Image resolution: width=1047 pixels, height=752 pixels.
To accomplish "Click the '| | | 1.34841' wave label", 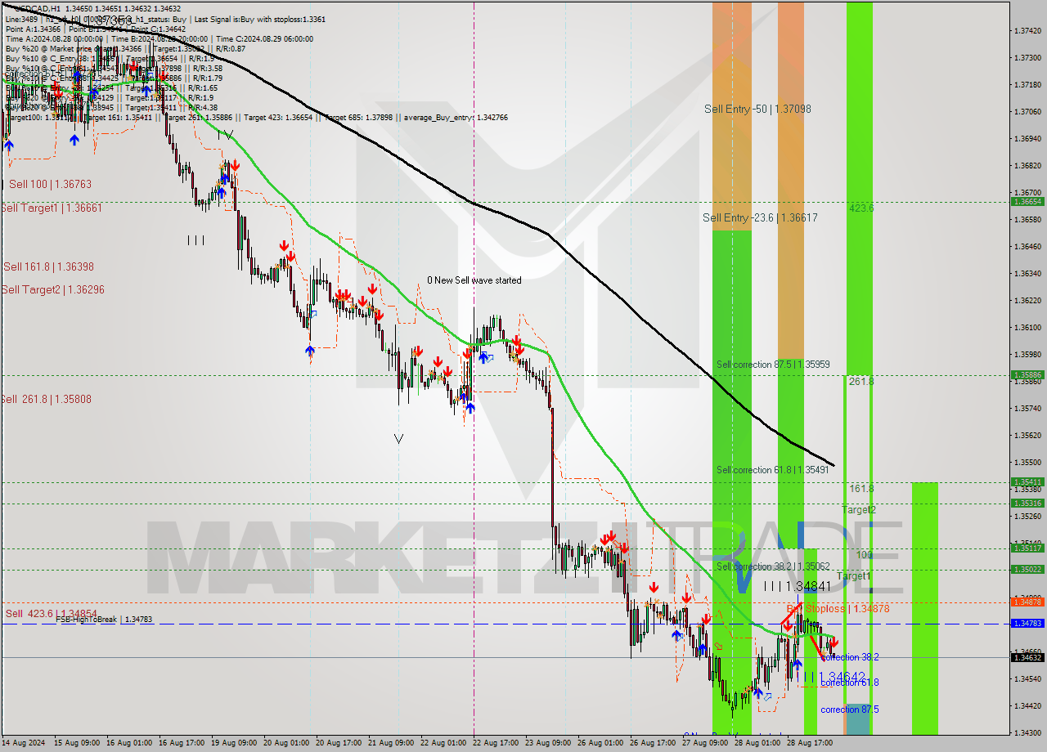I will tap(798, 586).
